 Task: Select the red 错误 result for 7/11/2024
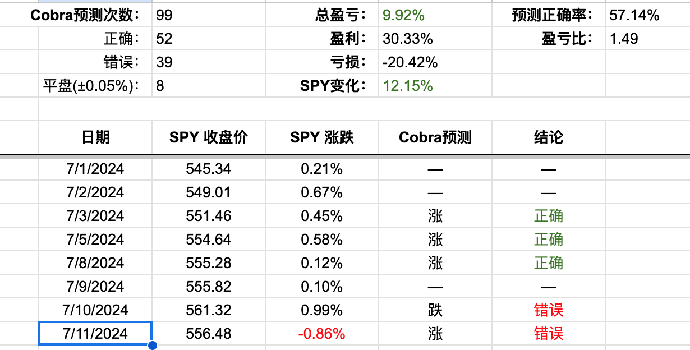coord(549,334)
